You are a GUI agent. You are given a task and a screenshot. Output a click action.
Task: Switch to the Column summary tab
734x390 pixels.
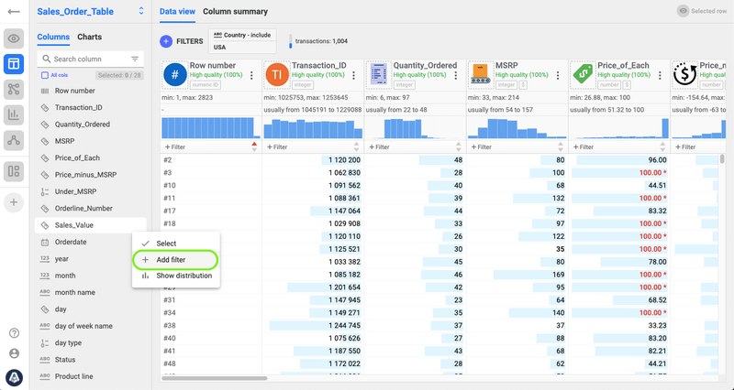[236, 11]
